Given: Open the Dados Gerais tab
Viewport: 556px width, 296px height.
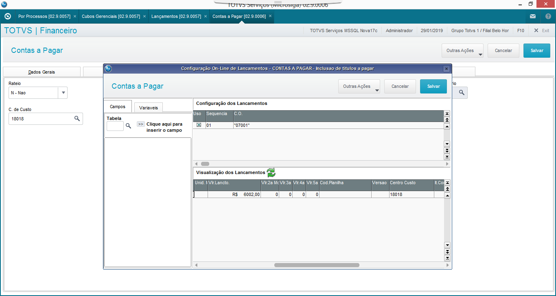Looking at the screenshot, I should [42, 72].
